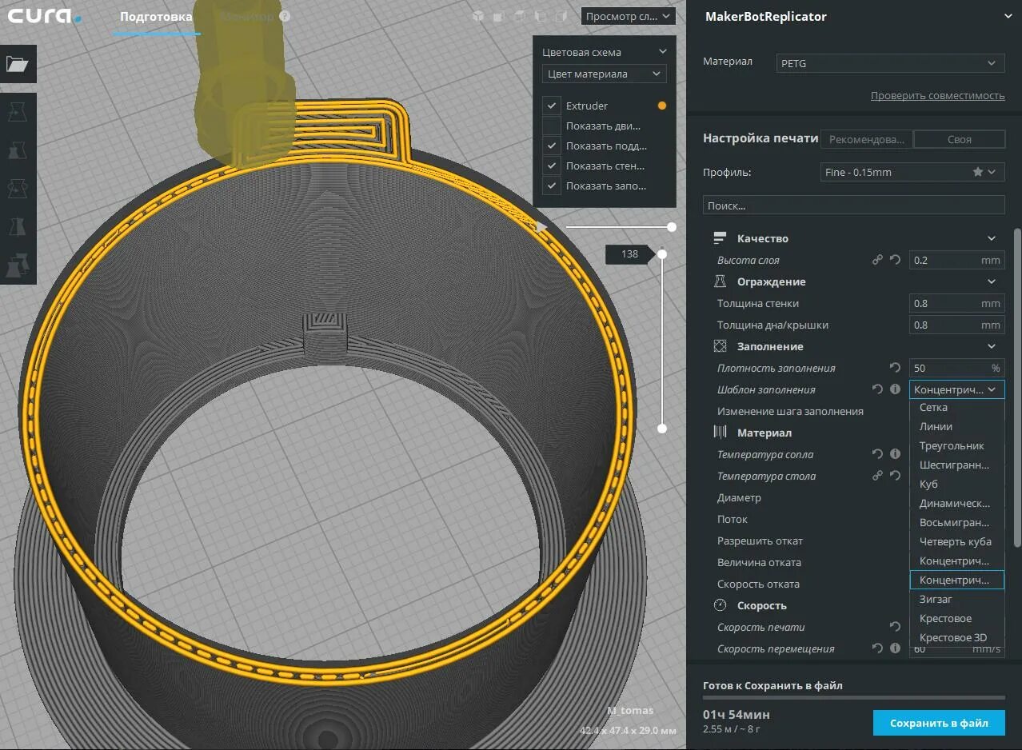1022x750 pixels.
Task: Click info icon beside Температура сопла
Action: [x=895, y=454]
